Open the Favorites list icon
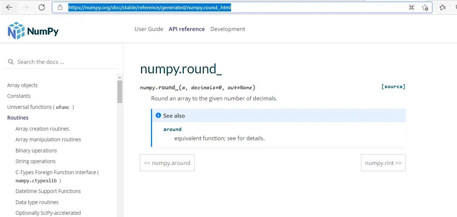Viewport: 457px width, 217px height. [x=443, y=7]
